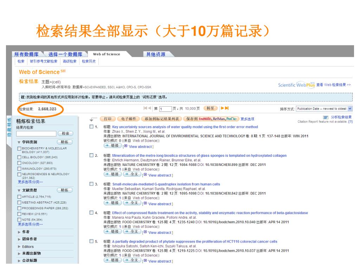The height and width of the screenshot is (270, 360).
Task: Select the Web of Science tab
Action: pos(107,54)
